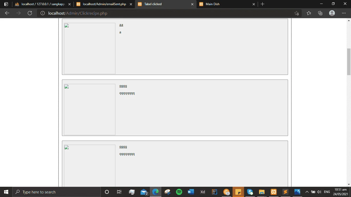This screenshot has width=351, height=197.
Task: Open Skype from the taskbar
Action: coord(250,192)
